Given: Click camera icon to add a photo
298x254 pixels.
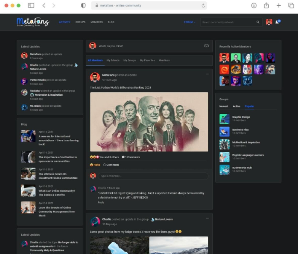Looking at the screenshot, I should (206, 46).
